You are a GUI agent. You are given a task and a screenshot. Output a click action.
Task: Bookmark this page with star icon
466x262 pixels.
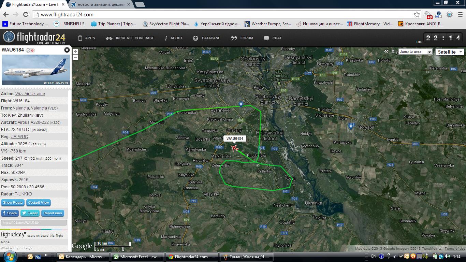coord(417,15)
